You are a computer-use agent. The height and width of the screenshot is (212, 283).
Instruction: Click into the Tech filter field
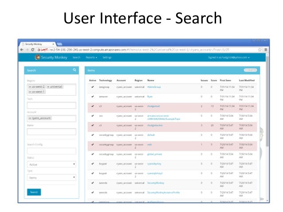pyautogui.click(x=51, y=105)
